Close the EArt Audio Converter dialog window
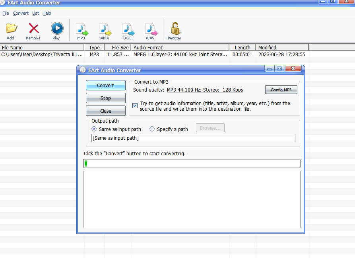The width and height of the screenshot is (355, 258). click(293, 68)
